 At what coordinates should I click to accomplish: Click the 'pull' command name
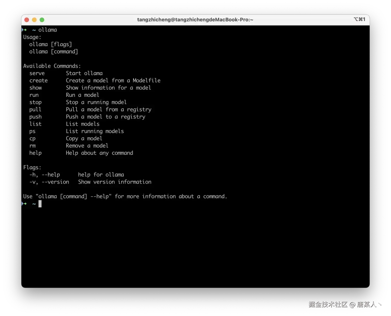35,110
